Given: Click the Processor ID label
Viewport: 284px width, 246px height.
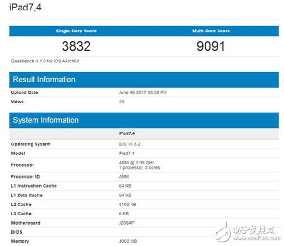Looking at the screenshot, I should tap(25, 177).
